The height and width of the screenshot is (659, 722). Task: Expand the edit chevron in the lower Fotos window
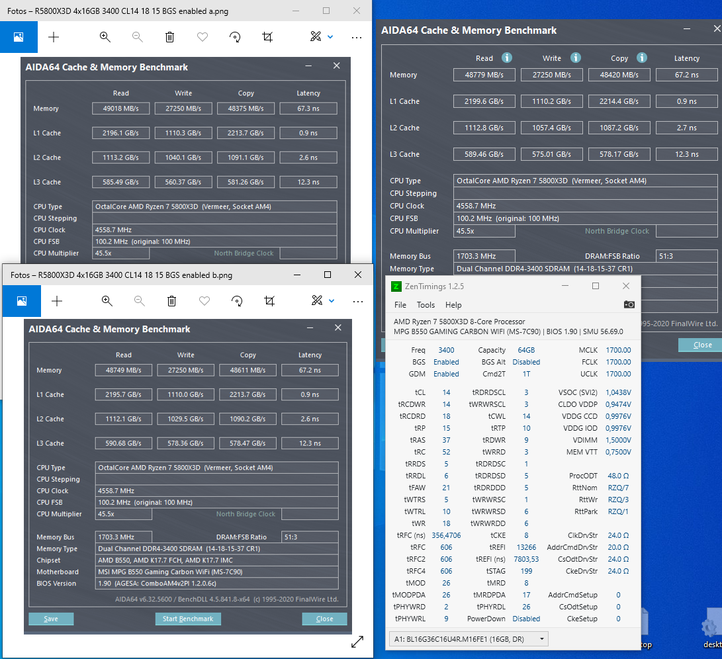[332, 301]
